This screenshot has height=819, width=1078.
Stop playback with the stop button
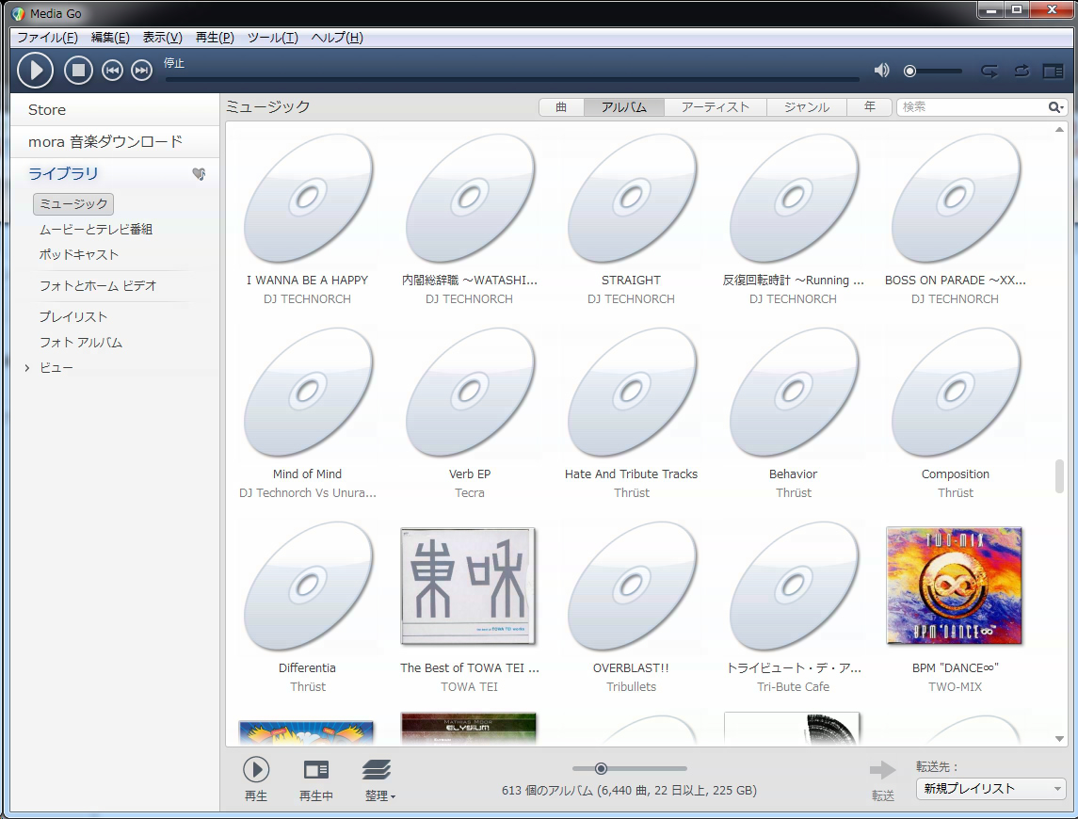coord(78,71)
